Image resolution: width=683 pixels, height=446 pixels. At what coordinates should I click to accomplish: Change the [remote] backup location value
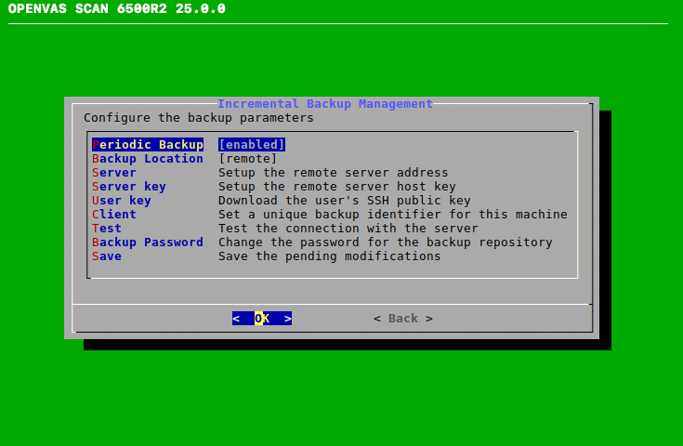coord(247,159)
